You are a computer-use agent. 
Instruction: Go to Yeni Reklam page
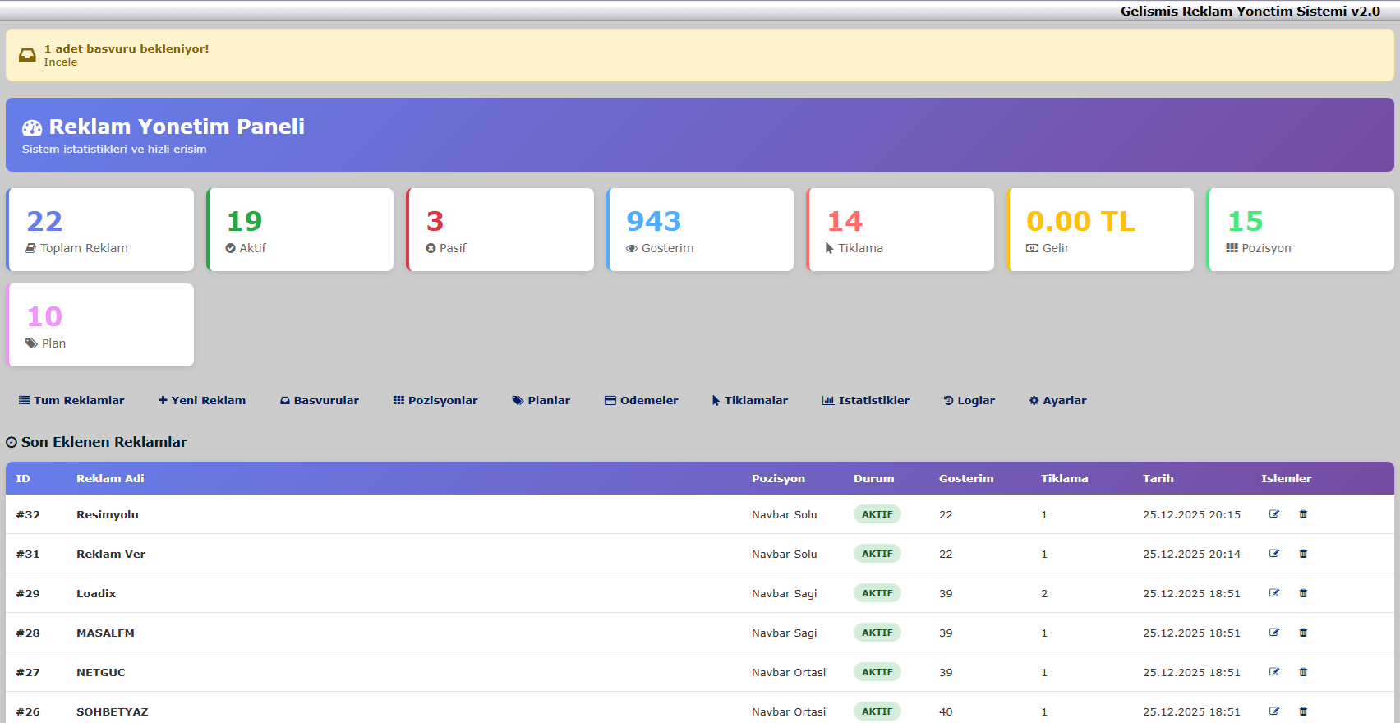click(x=202, y=400)
